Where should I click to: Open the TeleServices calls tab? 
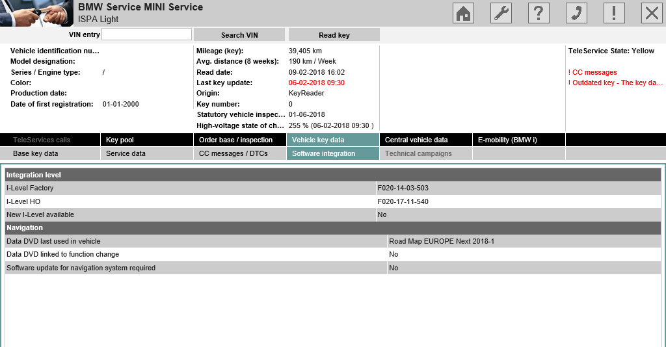pyautogui.click(x=50, y=140)
